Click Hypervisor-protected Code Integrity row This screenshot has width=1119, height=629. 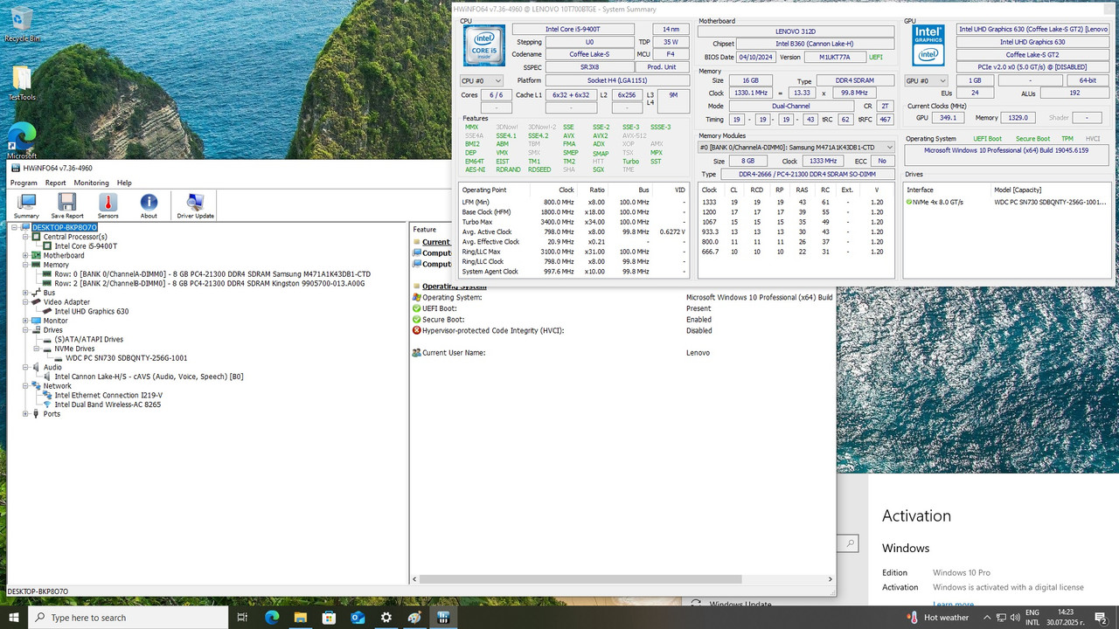[622, 330]
